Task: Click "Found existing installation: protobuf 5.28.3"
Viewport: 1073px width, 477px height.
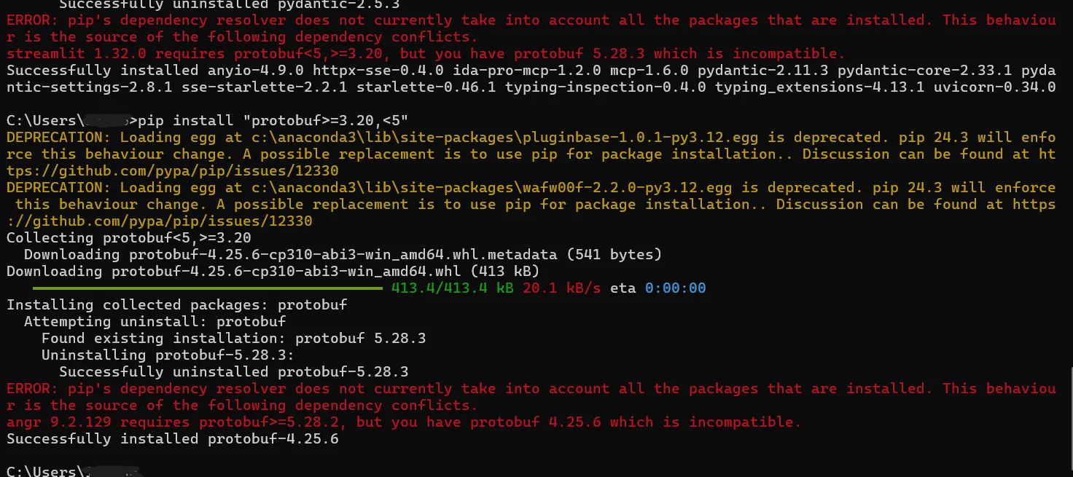Action: click(233, 339)
